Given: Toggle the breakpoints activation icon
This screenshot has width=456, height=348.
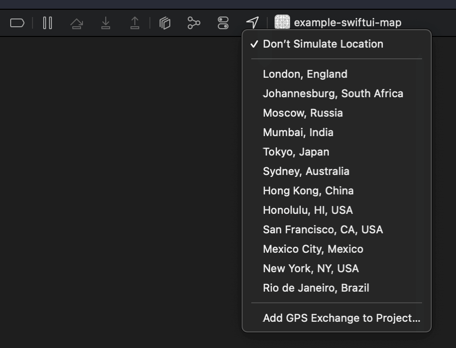Looking at the screenshot, I should [x=17, y=23].
